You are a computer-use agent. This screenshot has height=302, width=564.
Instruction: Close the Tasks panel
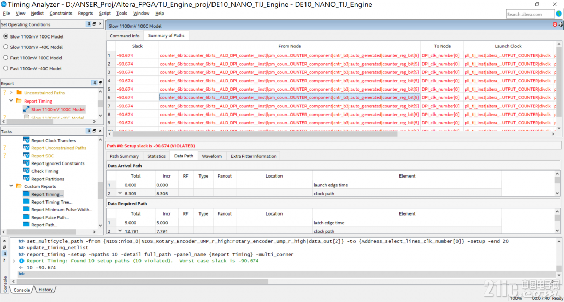(x=100, y=131)
